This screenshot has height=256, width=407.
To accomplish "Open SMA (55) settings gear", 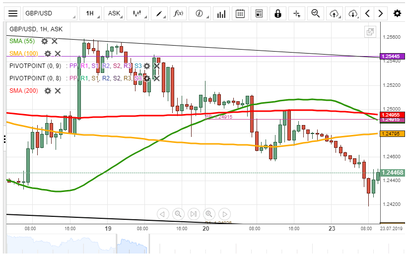I will click(x=45, y=41).
